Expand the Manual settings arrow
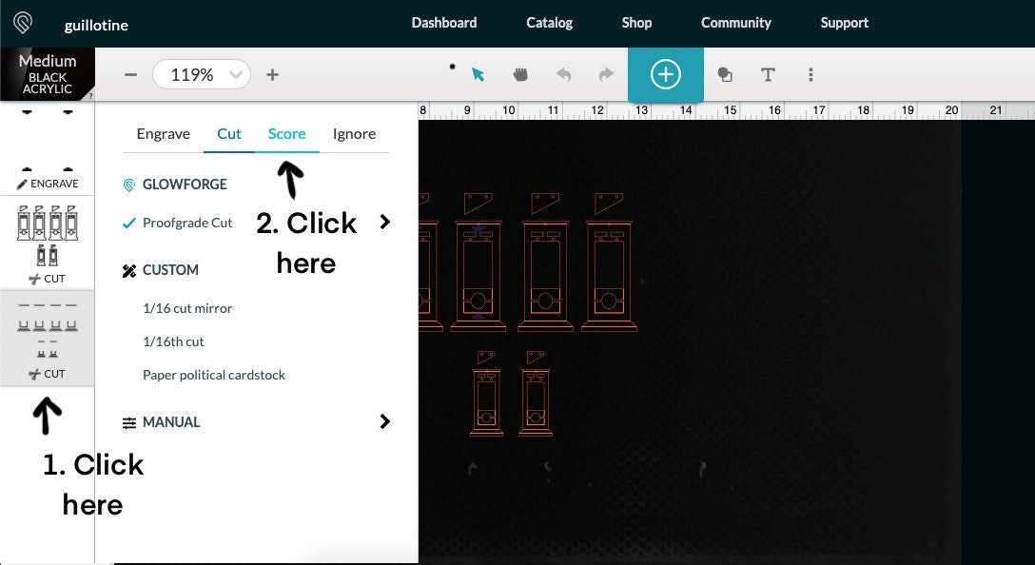 [x=384, y=421]
